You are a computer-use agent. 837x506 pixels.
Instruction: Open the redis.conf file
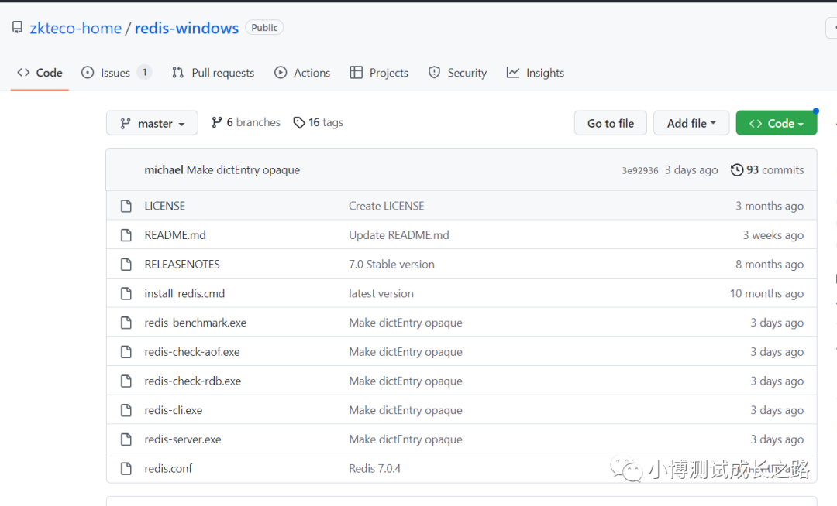click(168, 469)
